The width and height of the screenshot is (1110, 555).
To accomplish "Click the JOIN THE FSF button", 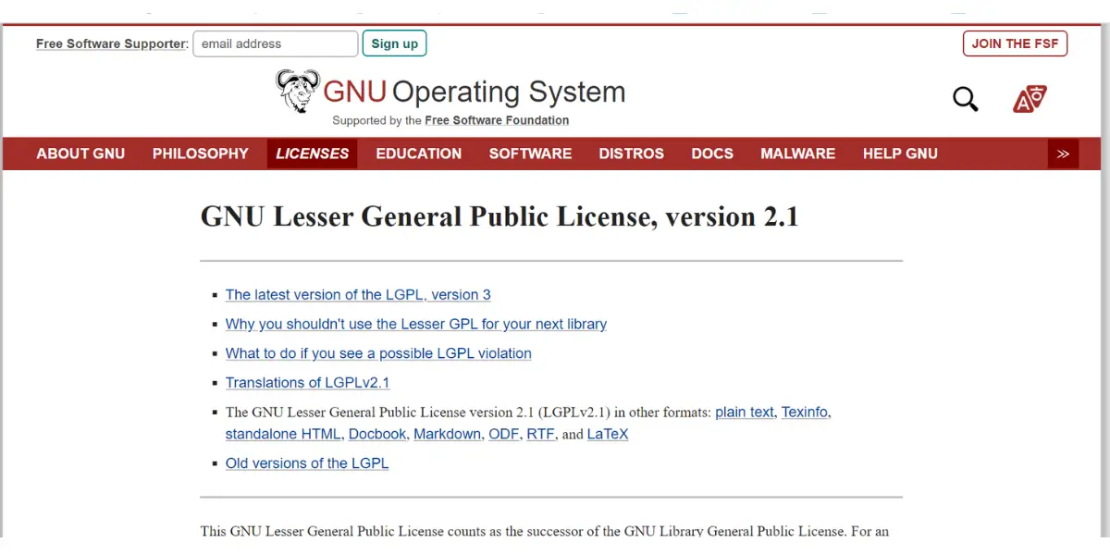I will [x=1015, y=43].
